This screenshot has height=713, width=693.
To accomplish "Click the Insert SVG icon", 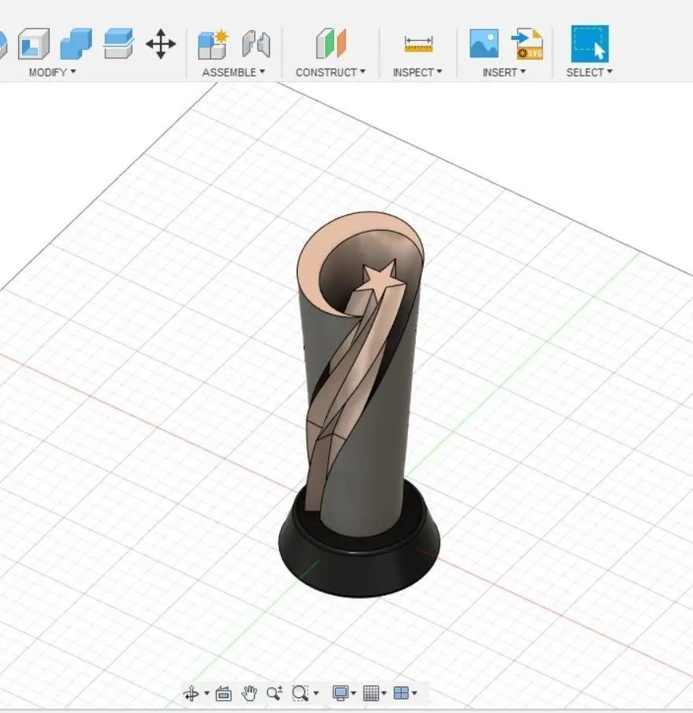I will coord(527,44).
